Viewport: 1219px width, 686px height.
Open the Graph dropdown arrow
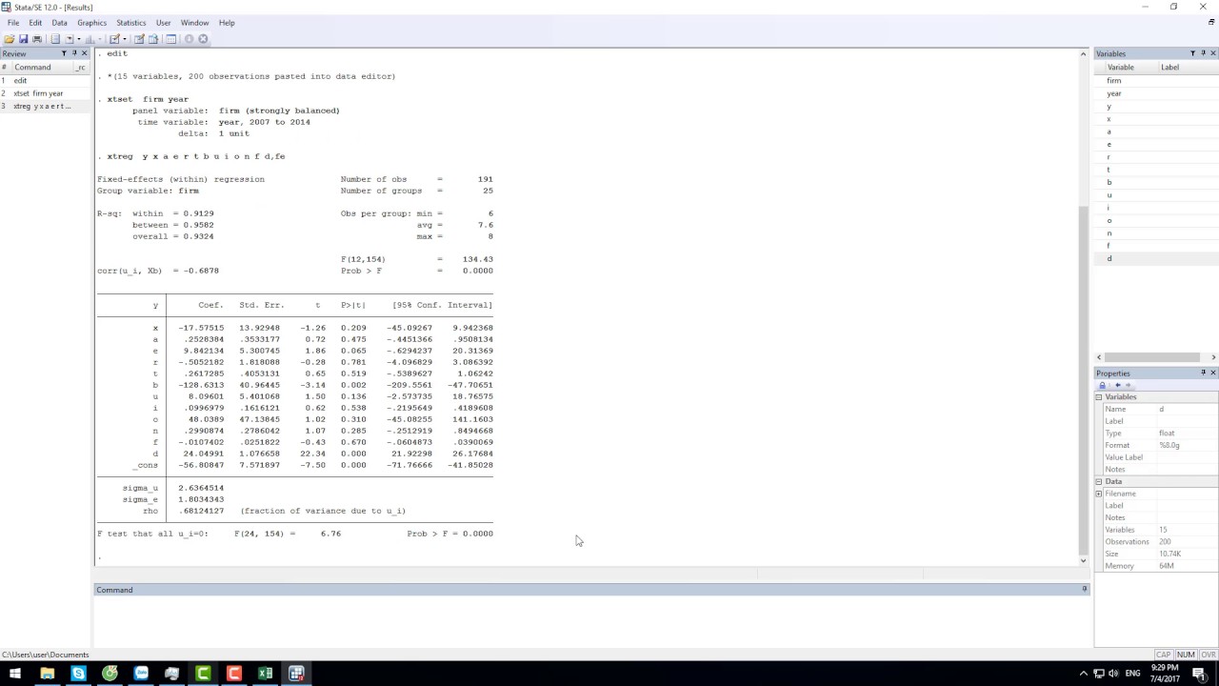pyautogui.click(x=100, y=39)
